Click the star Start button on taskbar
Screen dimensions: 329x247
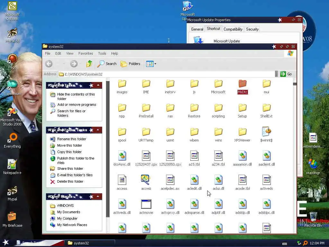(x=6, y=242)
